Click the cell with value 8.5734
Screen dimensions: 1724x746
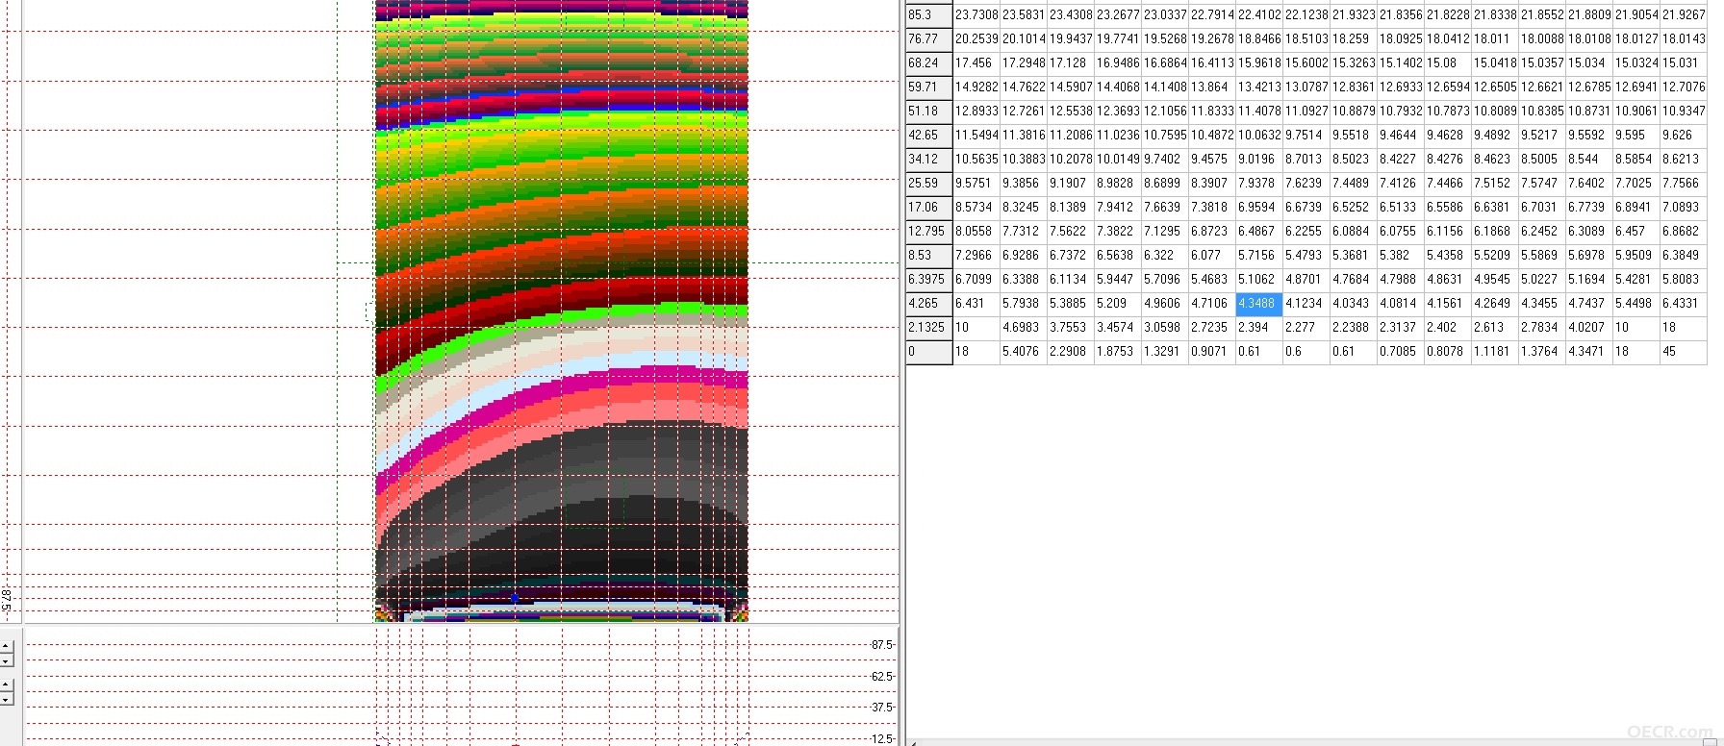click(976, 208)
